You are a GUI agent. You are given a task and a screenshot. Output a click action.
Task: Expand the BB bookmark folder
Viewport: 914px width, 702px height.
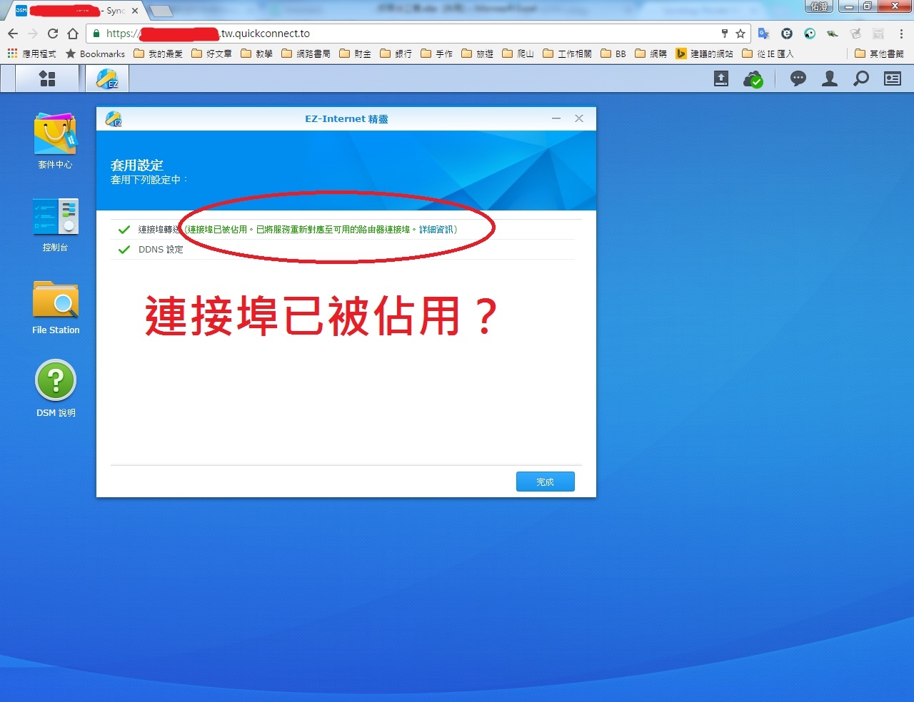[x=613, y=54]
